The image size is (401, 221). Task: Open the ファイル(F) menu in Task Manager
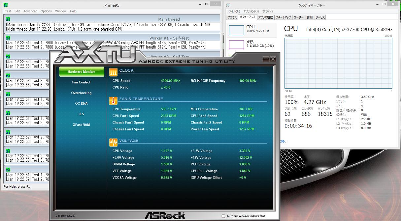233,11
